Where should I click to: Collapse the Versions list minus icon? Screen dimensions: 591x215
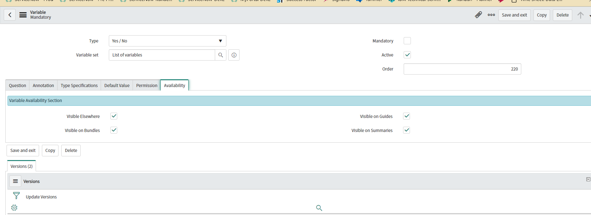coord(588,179)
